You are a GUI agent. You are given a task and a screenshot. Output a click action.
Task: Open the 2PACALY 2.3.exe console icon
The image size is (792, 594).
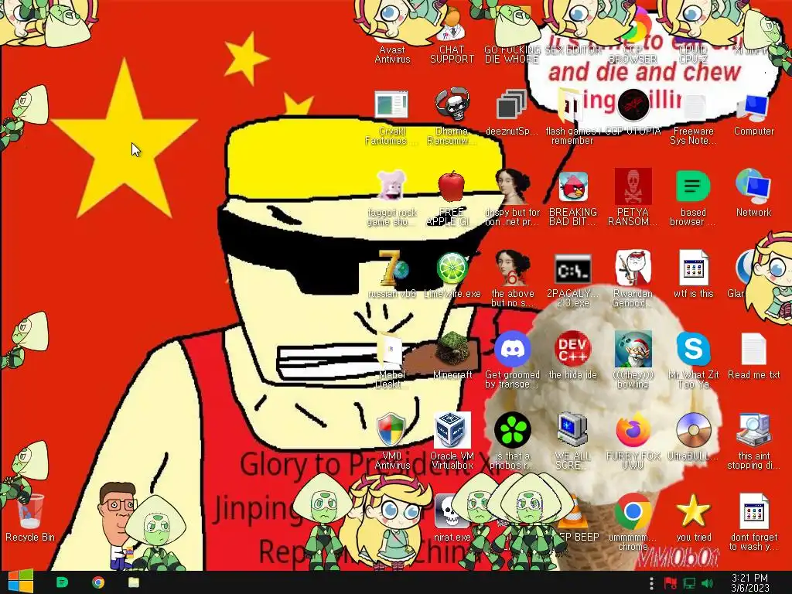(x=573, y=279)
